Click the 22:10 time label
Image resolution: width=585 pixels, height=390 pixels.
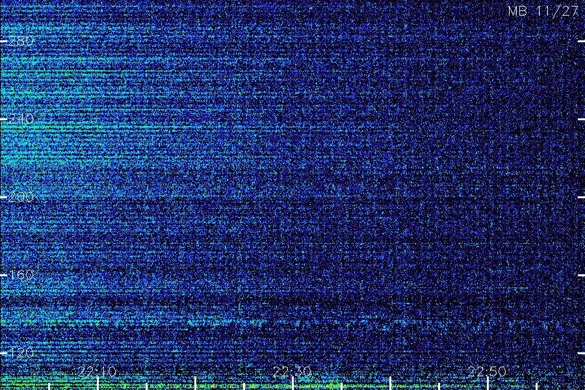(x=97, y=371)
